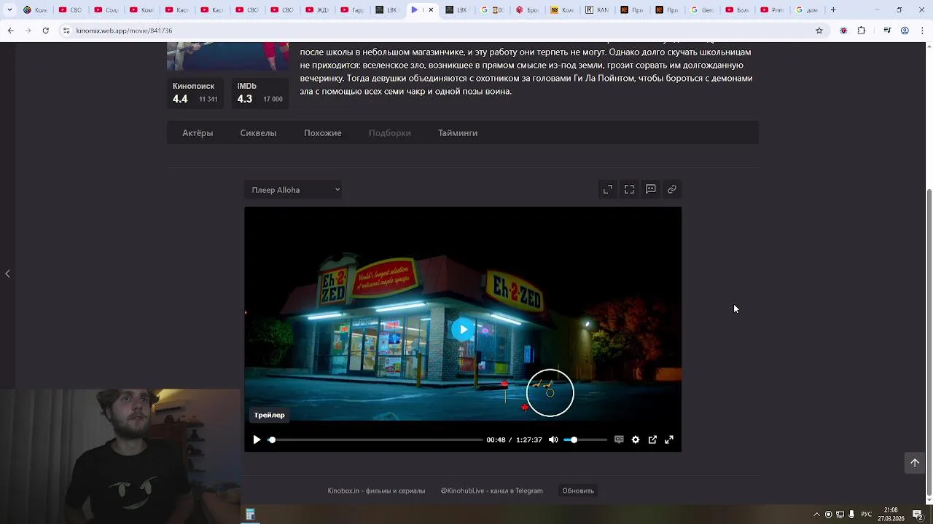933x524 pixels.
Task: Open the @KinohubLive Telegram channel link
Action: (491, 491)
